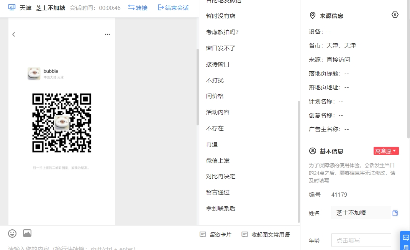Click the quick replies list scrollbar

click(x=298, y=162)
